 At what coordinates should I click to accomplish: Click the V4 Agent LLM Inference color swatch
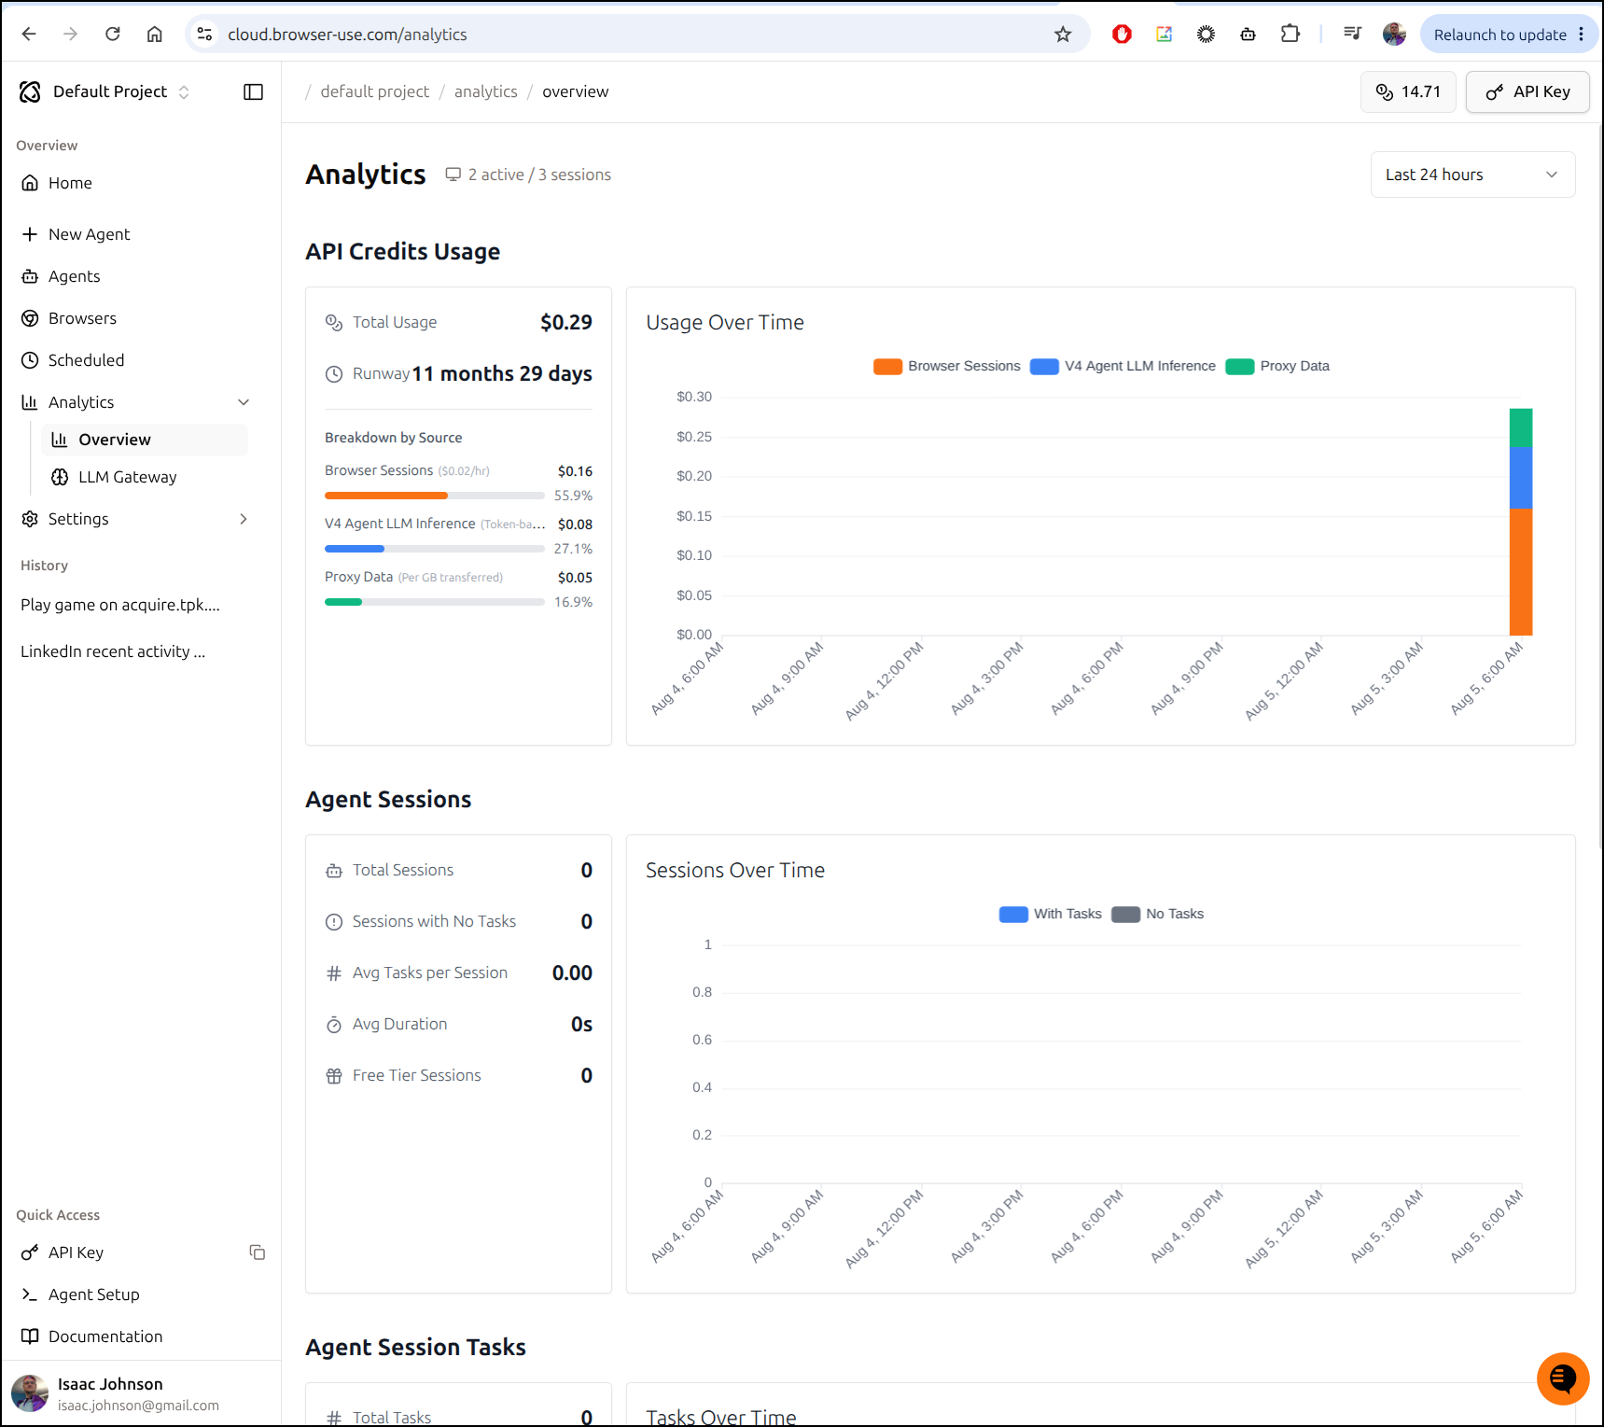(1044, 366)
